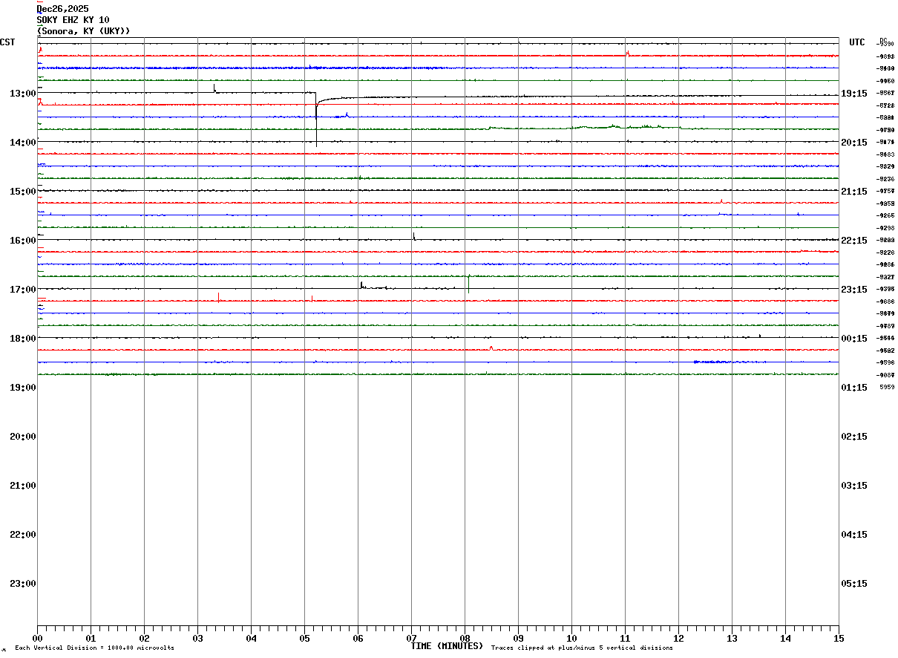Click the Each Vertical Division microvolts note
The image size is (898, 658).
[x=94, y=648]
